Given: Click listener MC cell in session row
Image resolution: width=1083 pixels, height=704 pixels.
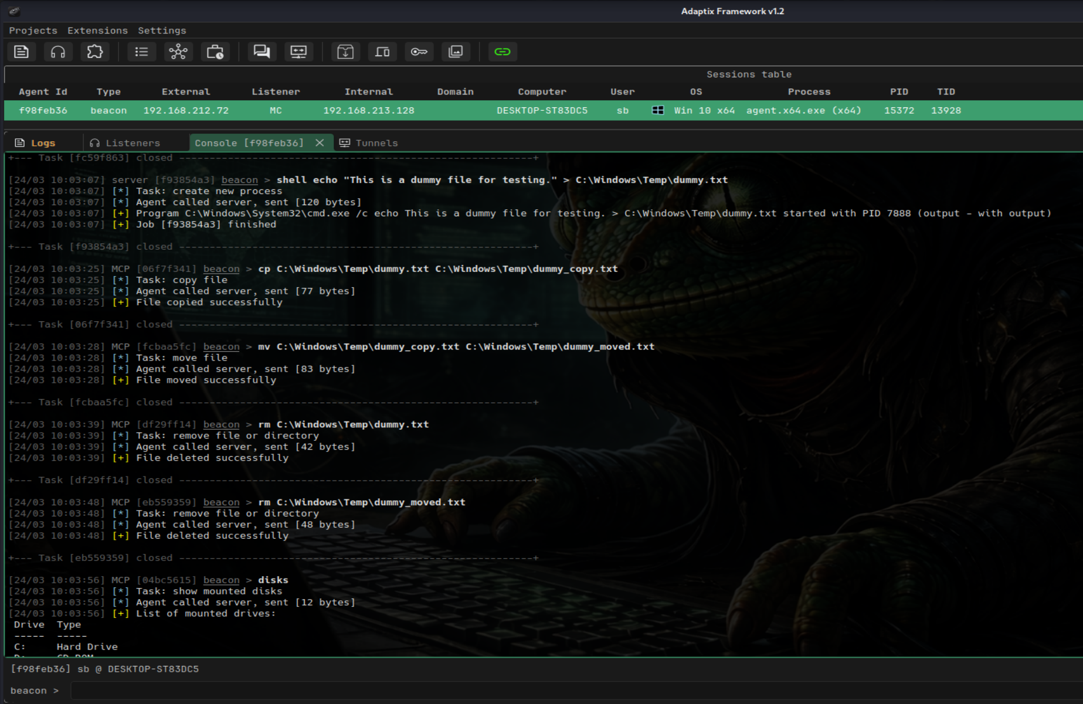Looking at the screenshot, I should (276, 110).
